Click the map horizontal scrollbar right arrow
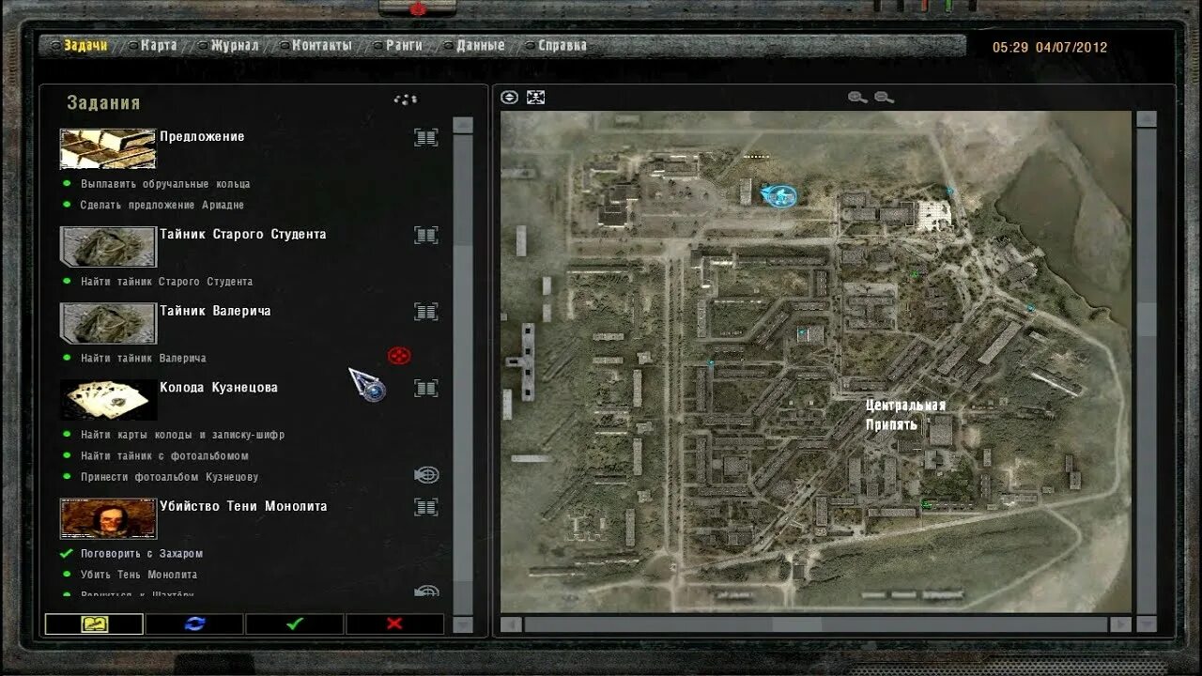The width and height of the screenshot is (1202, 676). (1120, 624)
